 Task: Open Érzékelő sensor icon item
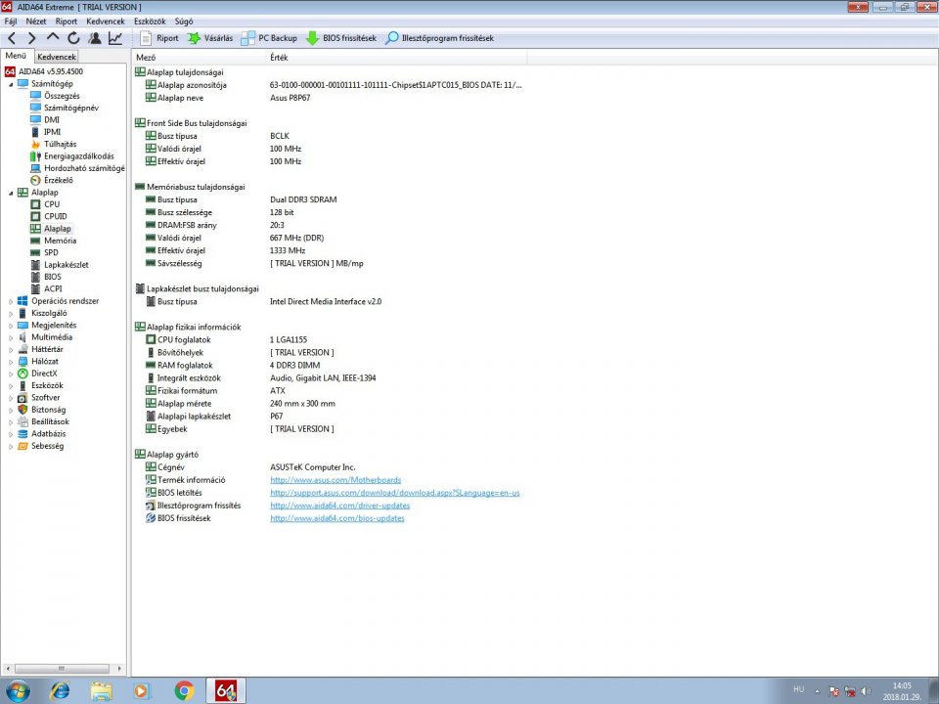[52, 180]
